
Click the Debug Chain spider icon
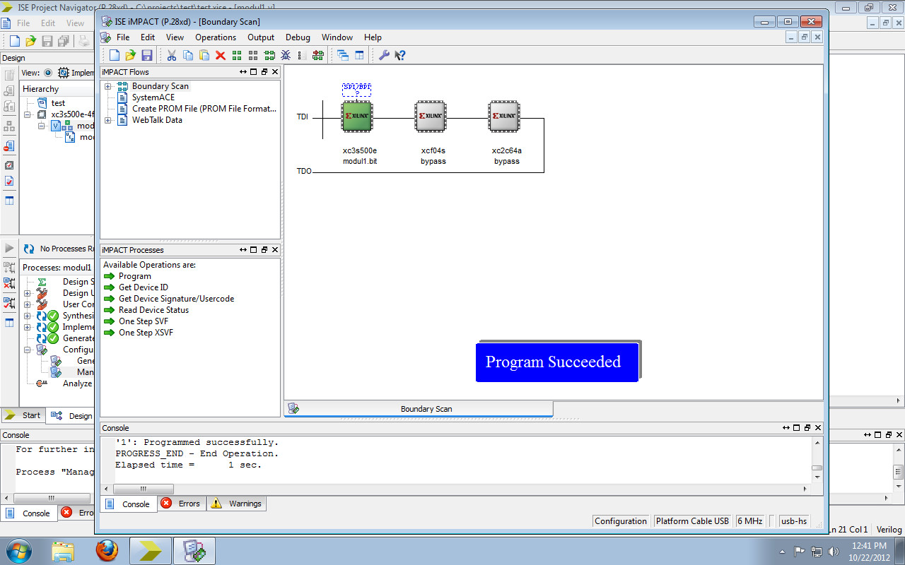[x=285, y=54]
